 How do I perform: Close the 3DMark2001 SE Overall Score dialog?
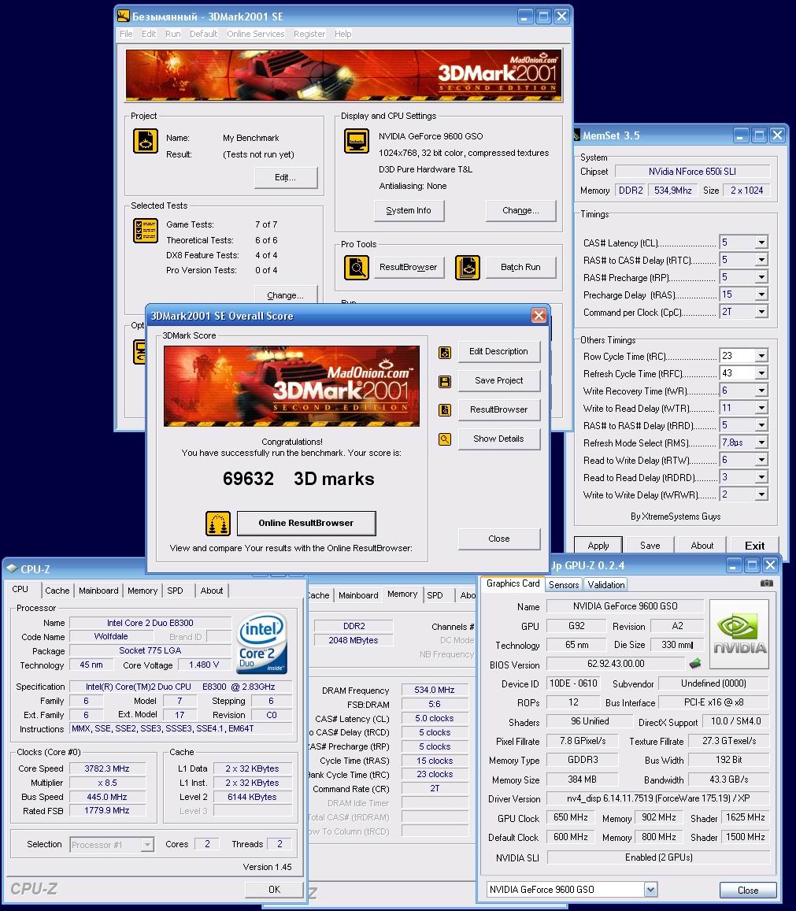[539, 316]
